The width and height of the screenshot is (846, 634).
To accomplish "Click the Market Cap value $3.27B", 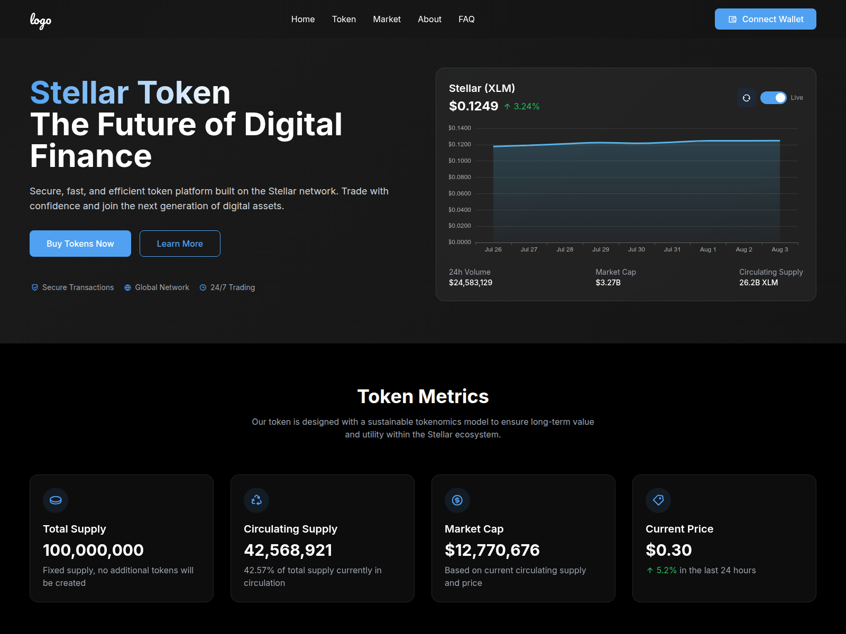I will click(x=608, y=283).
